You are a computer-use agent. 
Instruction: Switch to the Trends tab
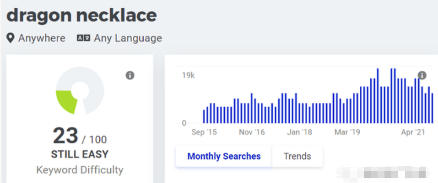297,156
